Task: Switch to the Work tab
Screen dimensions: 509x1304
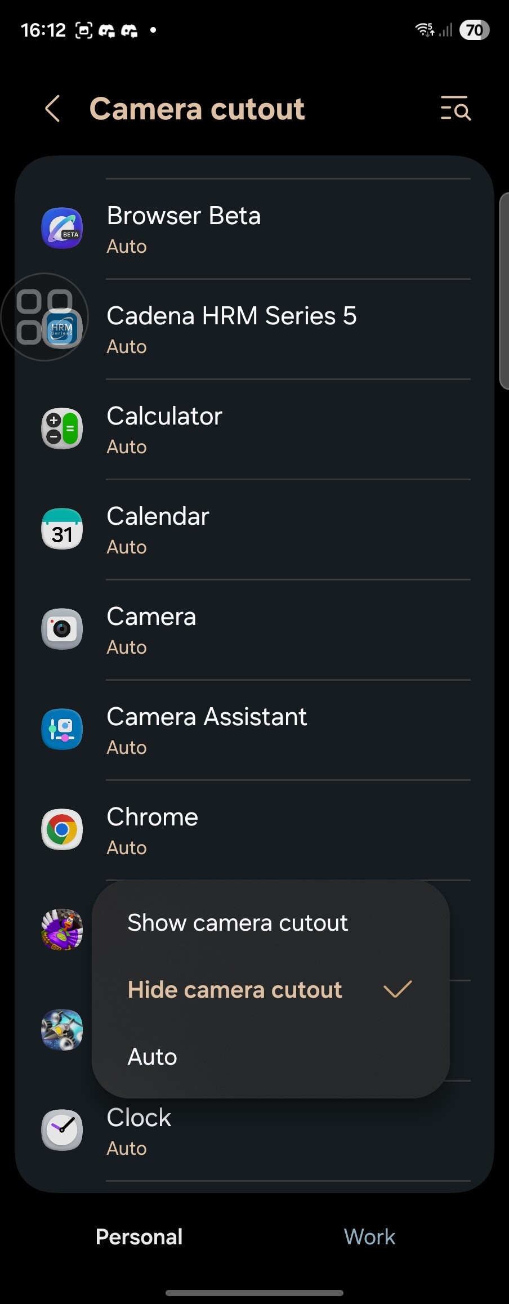Action: 369,1237
